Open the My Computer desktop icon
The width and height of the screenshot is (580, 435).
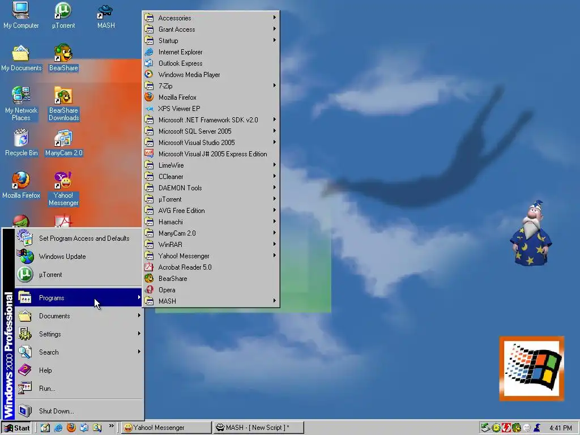tap(21, 15)
